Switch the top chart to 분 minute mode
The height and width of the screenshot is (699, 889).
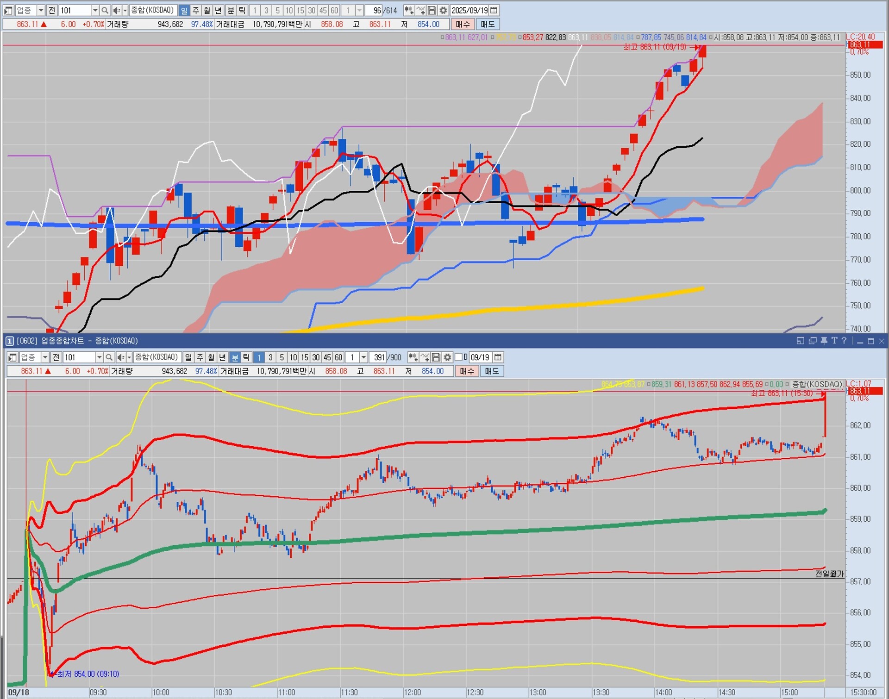[x=231, y=10]
